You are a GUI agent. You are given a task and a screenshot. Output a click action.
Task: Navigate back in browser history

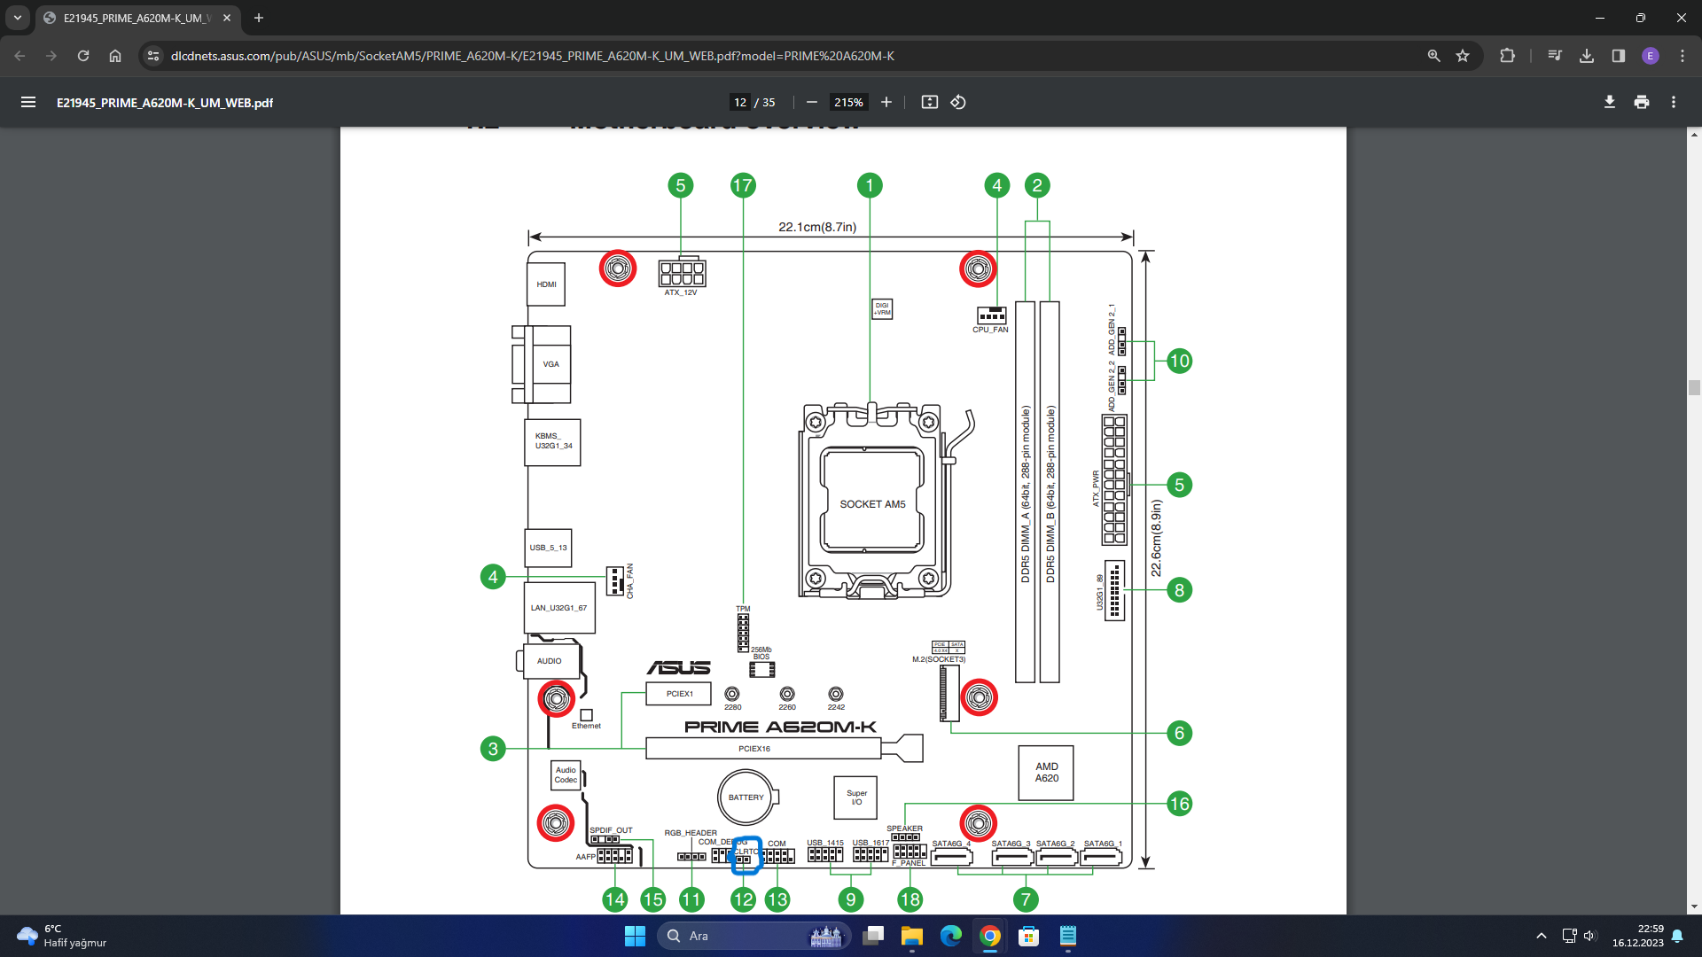click(20, 56)
